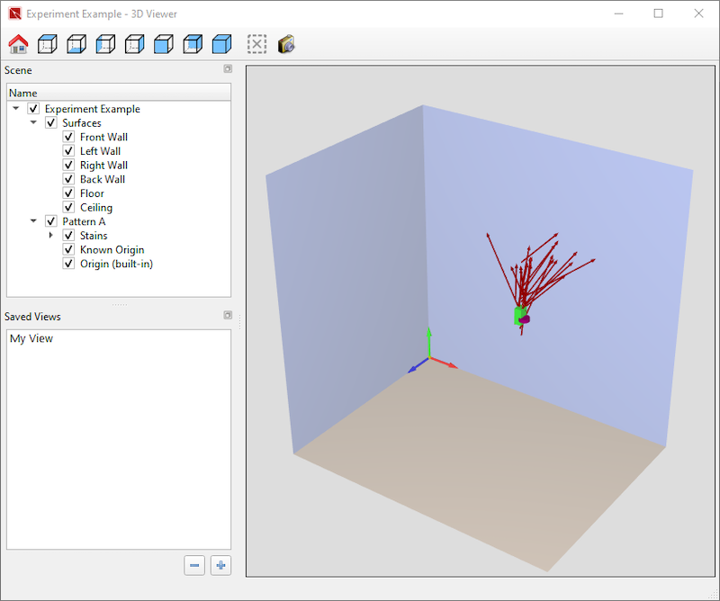The height and width of the screenshot is (601, 720).
Task: Toggle the Origin (built-in) checkbox
Action: [x=68, y=264]
